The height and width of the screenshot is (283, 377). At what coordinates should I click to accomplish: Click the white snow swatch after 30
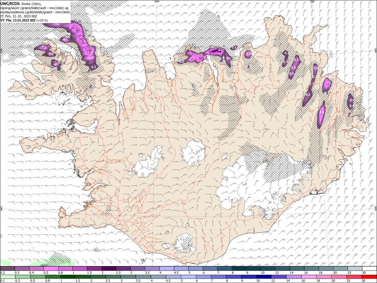(370, 268)
